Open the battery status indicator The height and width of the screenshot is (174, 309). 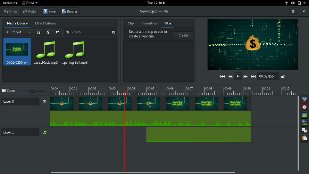click(299, 3)
